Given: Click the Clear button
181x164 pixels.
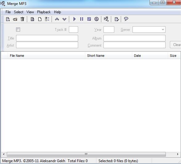Looking at the screenshot, I should click(175, 45).
